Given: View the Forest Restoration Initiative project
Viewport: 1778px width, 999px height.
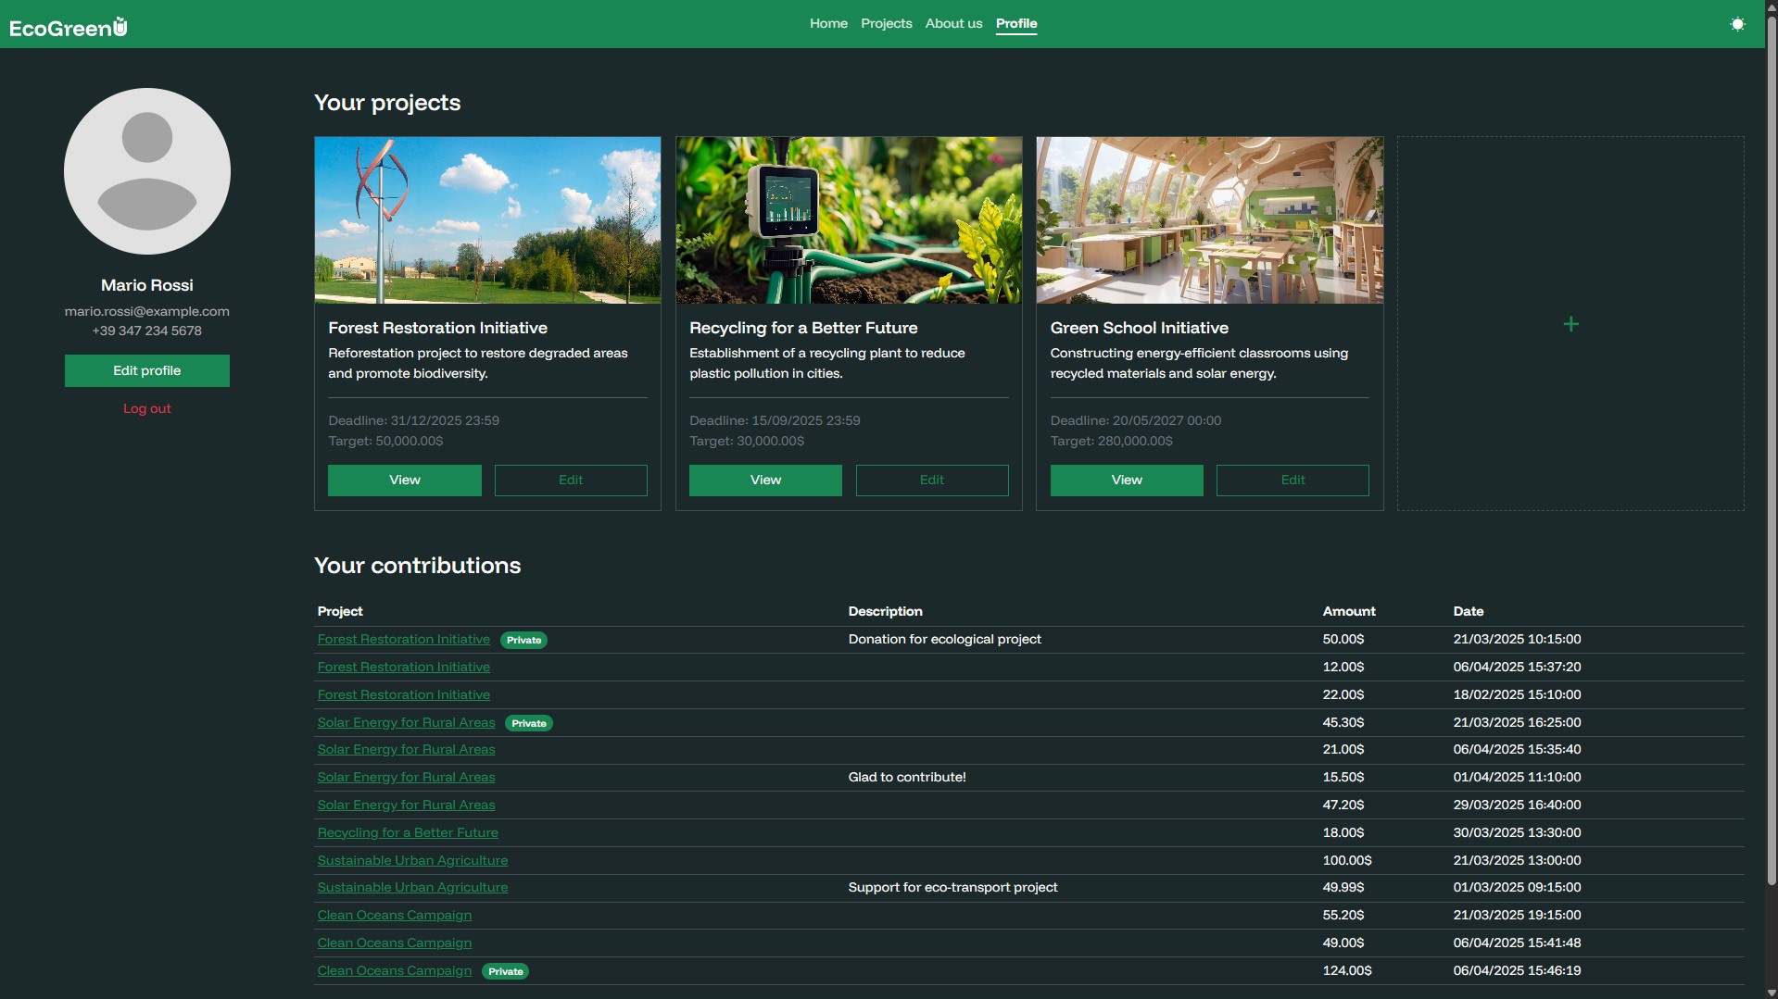Looking at the screenshot, I should point(404,480).
